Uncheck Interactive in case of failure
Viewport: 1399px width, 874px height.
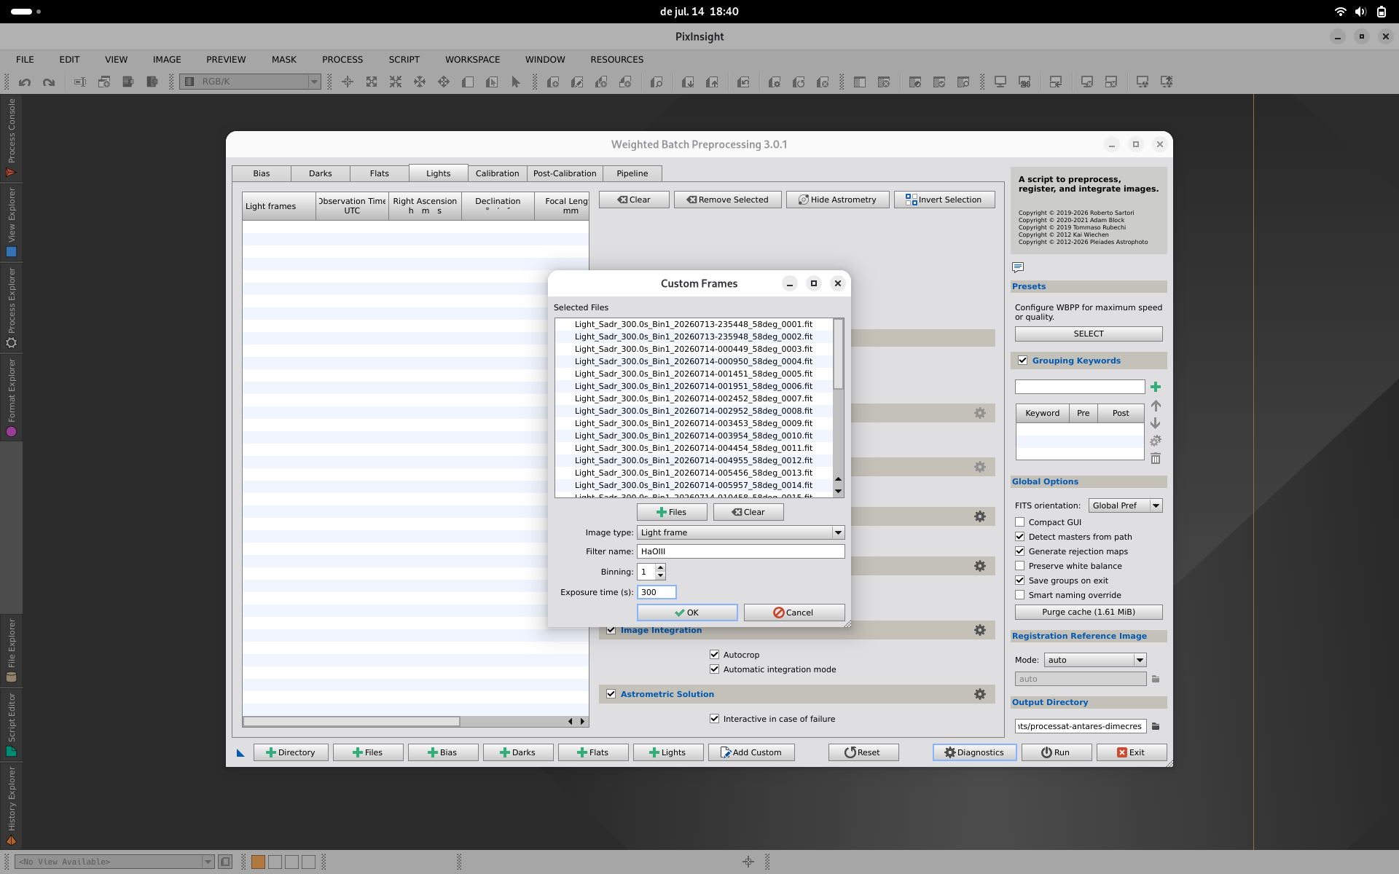715,719
